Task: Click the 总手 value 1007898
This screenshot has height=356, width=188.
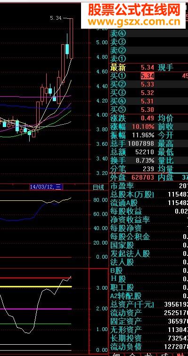Action: 141,143
